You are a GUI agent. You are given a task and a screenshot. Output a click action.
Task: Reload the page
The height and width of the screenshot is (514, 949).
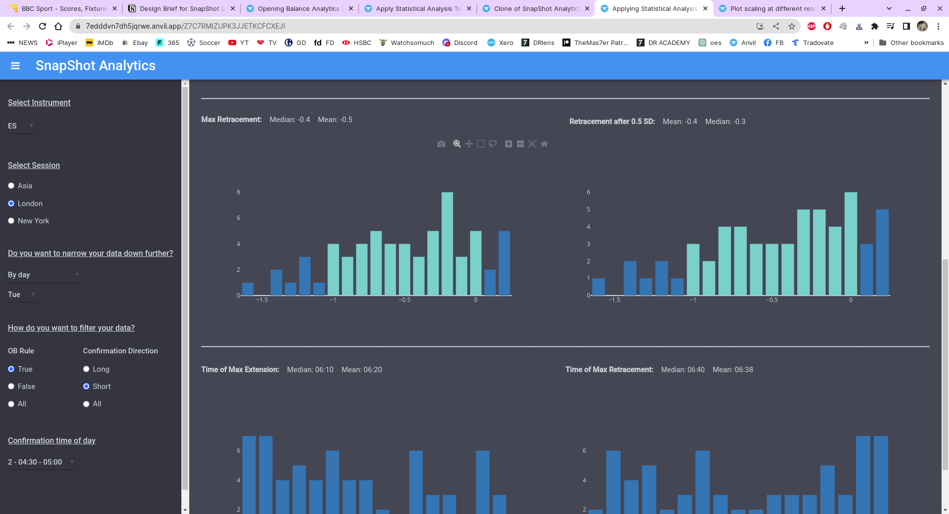pyautogui.click(x=43, y=26)
